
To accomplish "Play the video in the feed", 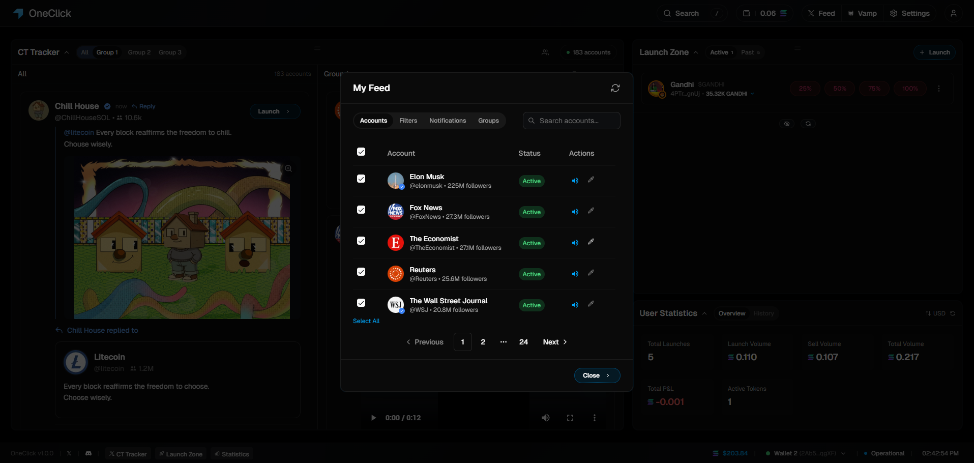I will [x=373, y=418].
